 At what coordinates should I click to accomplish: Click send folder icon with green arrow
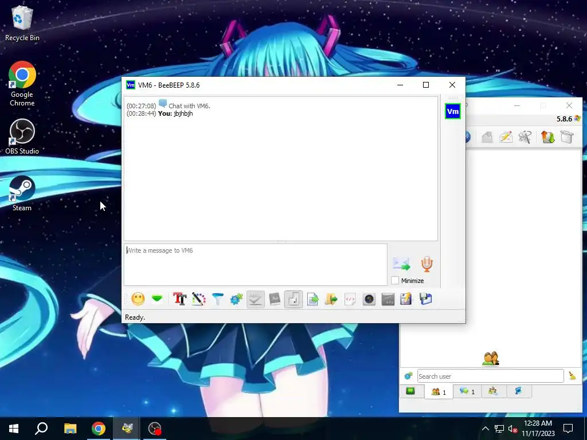point(331,299)
